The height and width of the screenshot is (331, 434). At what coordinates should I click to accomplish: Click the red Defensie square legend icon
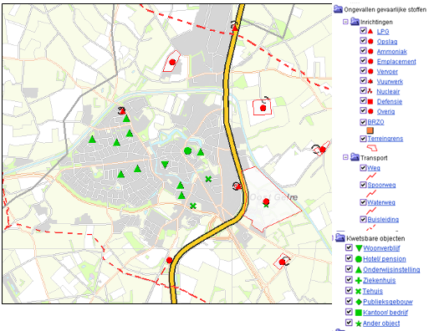370,102
